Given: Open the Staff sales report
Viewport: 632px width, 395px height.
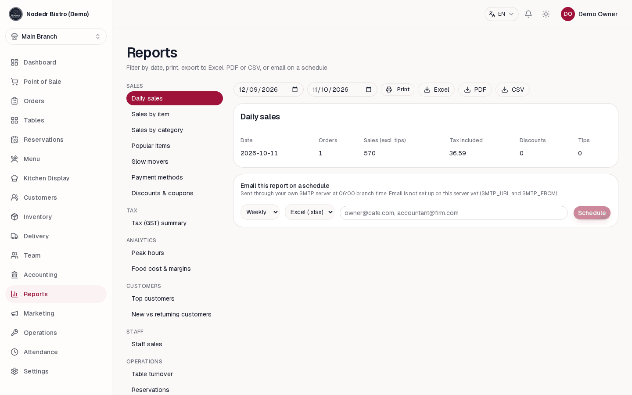Looking at the screenshot, I should (x=175, y=344).
